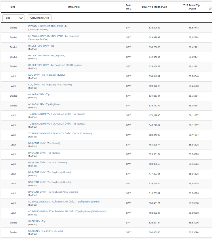212x239 pixels.
Task: Select taban puan value 548,22817
Action: (x=154, y=125)
